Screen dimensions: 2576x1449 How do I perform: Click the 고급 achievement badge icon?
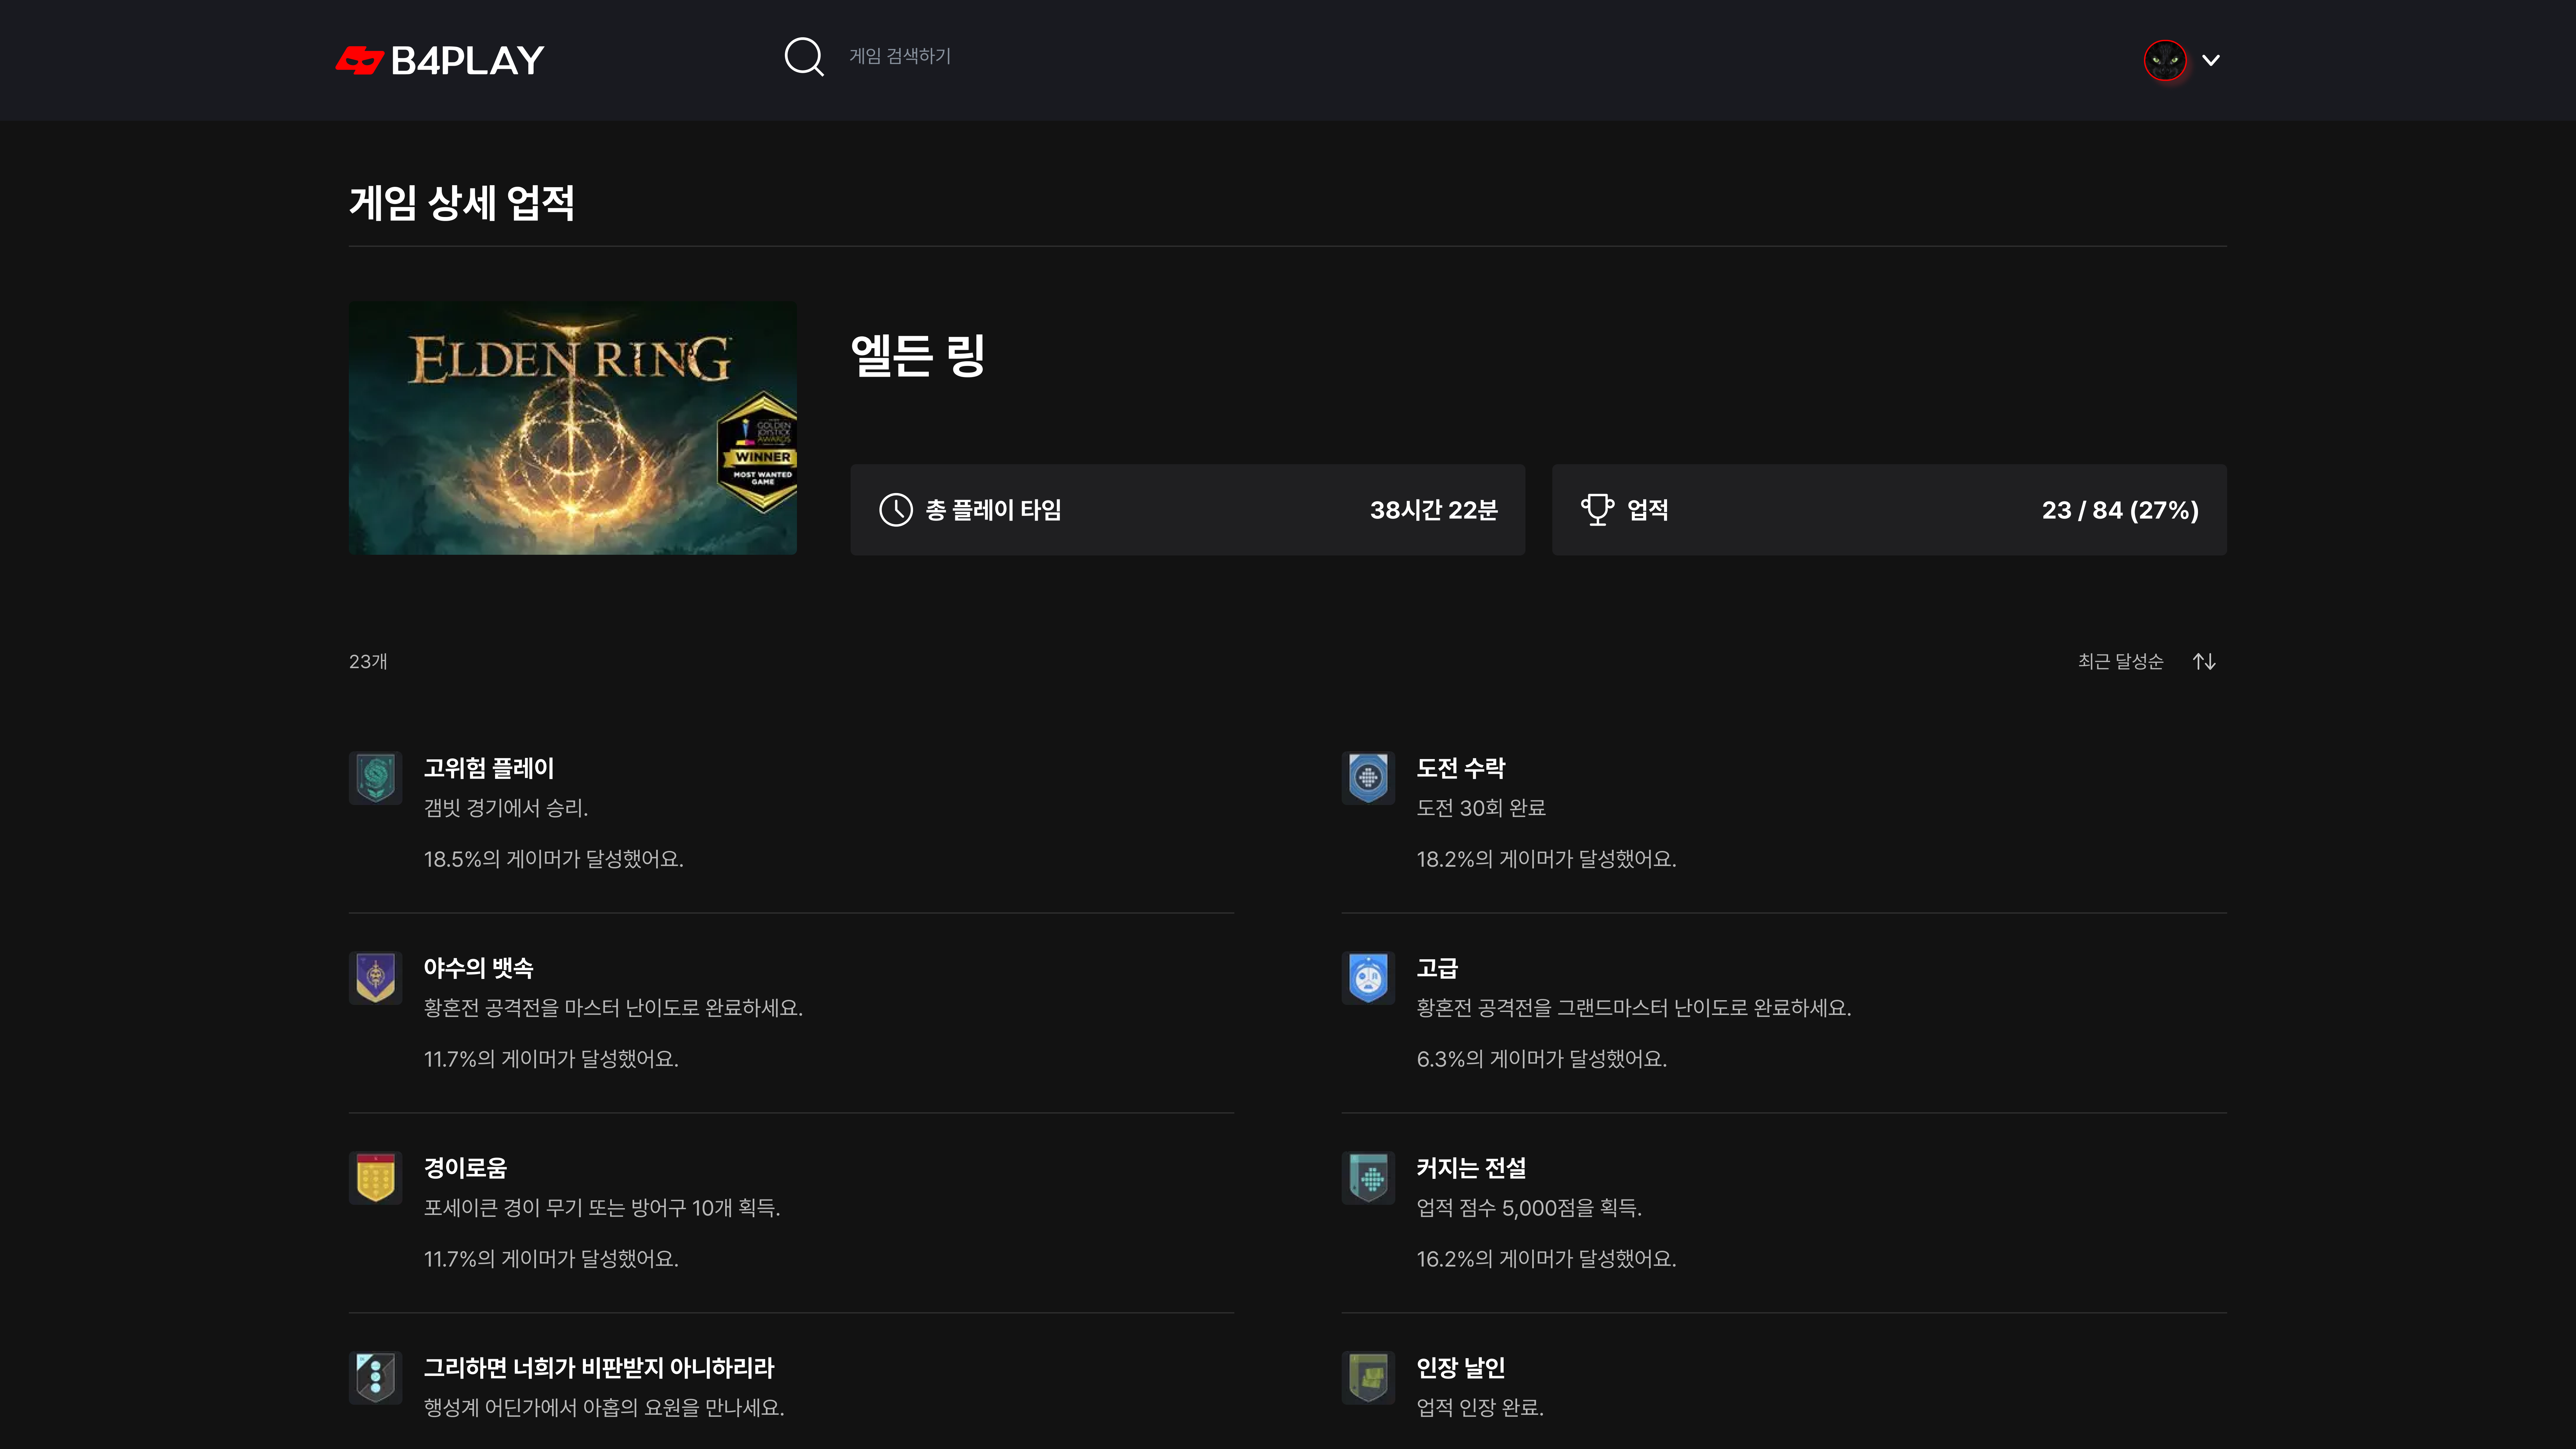point(1368,978)
